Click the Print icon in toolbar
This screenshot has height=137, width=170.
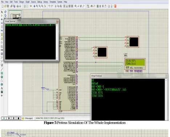[x=17, y=6]
